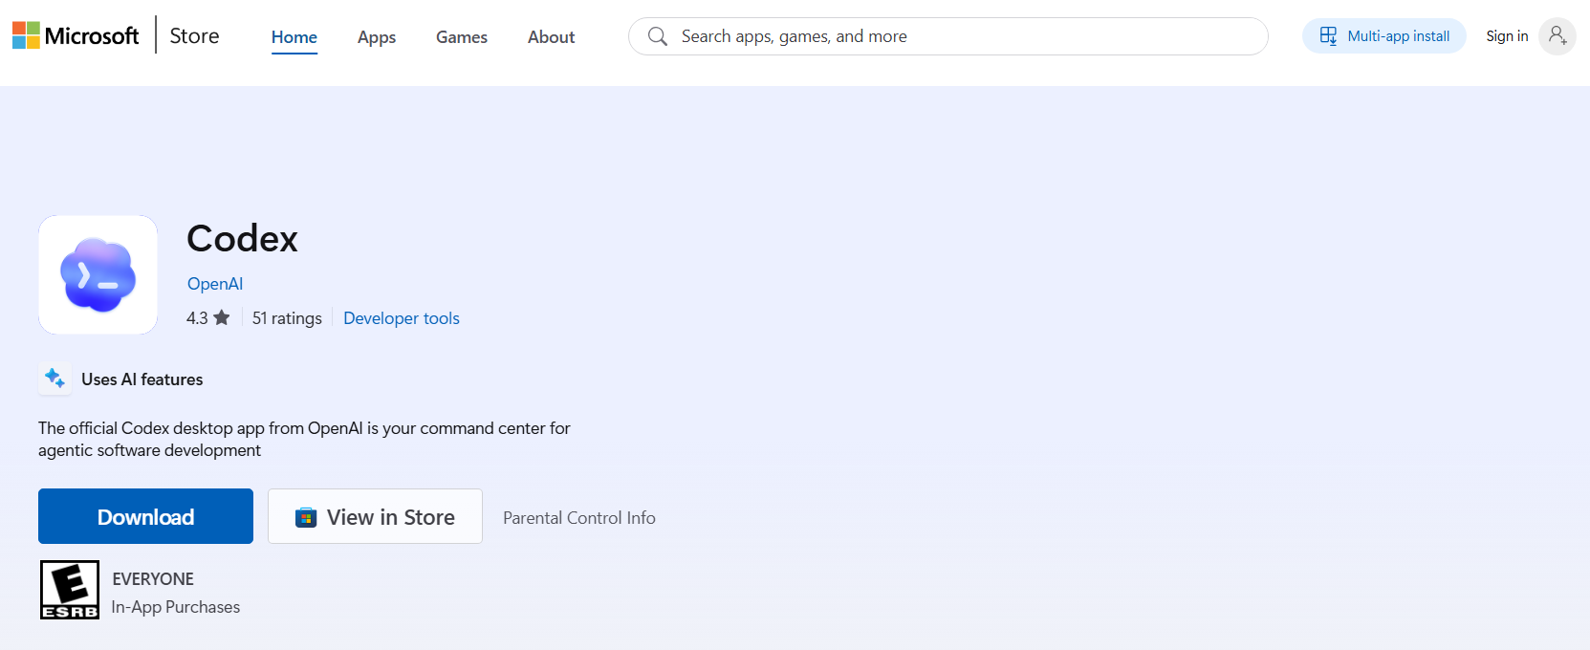Click the ESRB Everyone rating badge
1590x650 pixels.
coord(70,590)
